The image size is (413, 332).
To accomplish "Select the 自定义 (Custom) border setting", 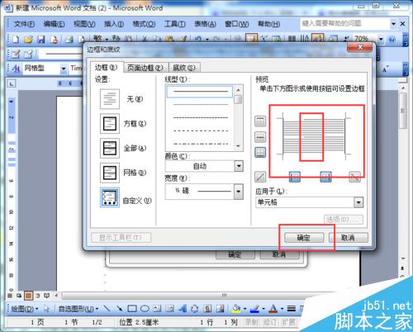I will tap(110, 197).
